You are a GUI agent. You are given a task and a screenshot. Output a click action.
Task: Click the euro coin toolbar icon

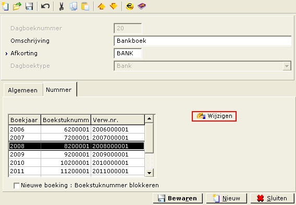(130, 6)
